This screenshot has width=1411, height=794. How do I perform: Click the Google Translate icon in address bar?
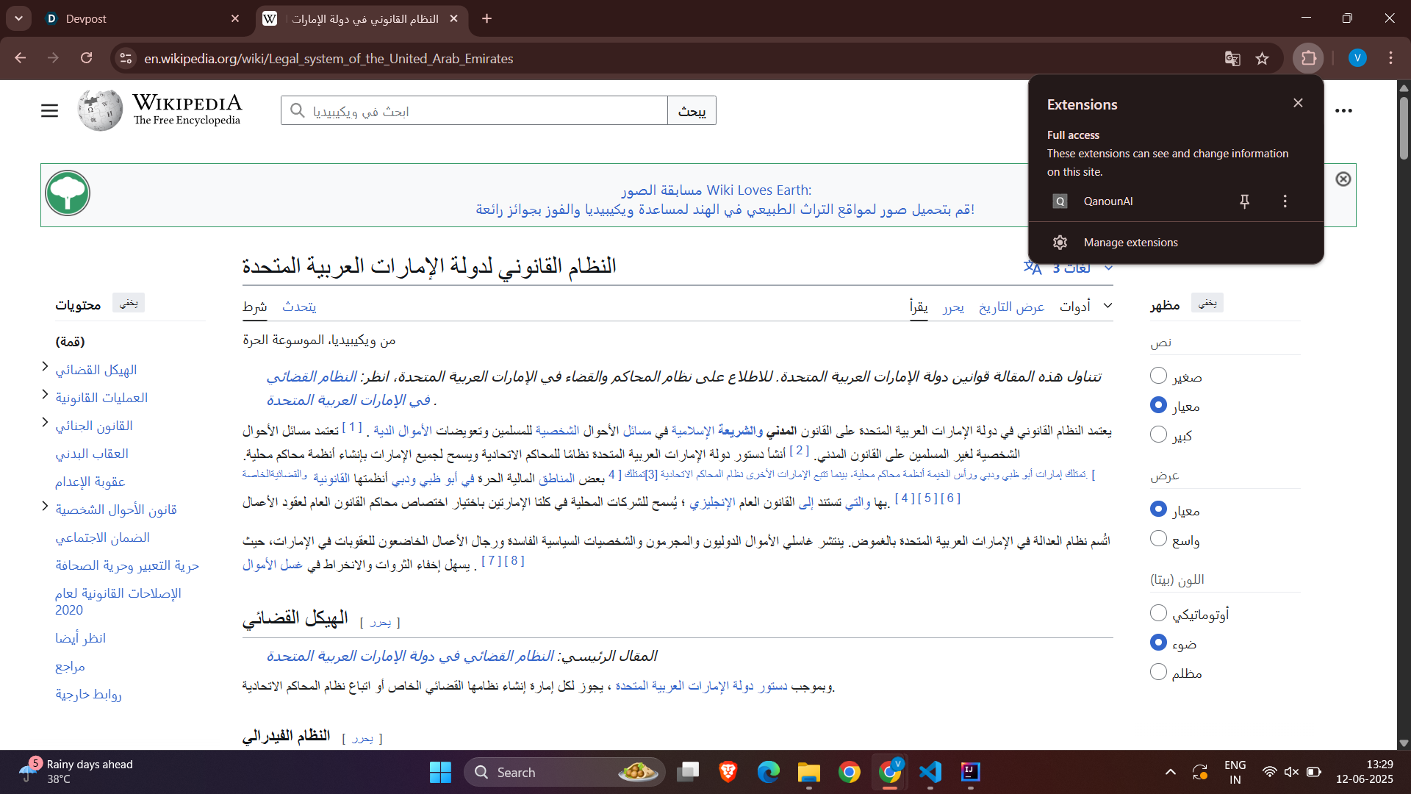1232,59
